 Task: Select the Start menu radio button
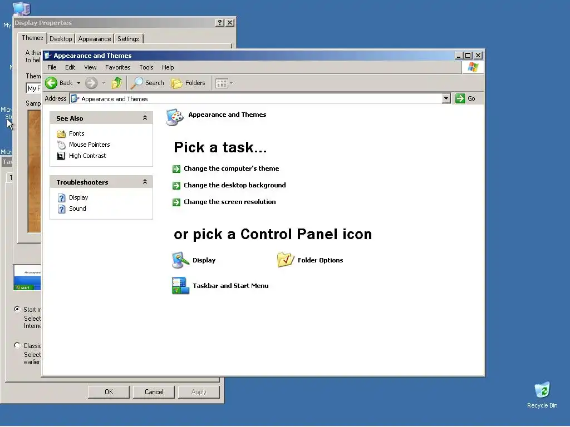pyautogui.click(x=17, y=309)
